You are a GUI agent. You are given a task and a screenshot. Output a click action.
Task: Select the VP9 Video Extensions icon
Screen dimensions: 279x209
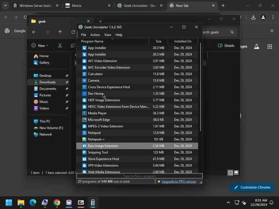[x=84, y=165]
